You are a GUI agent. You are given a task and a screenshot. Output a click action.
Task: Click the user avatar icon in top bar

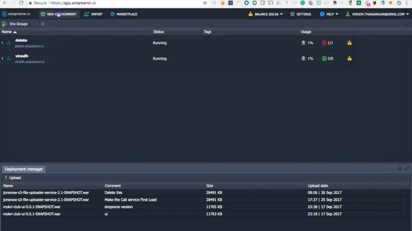coord(348,14)
